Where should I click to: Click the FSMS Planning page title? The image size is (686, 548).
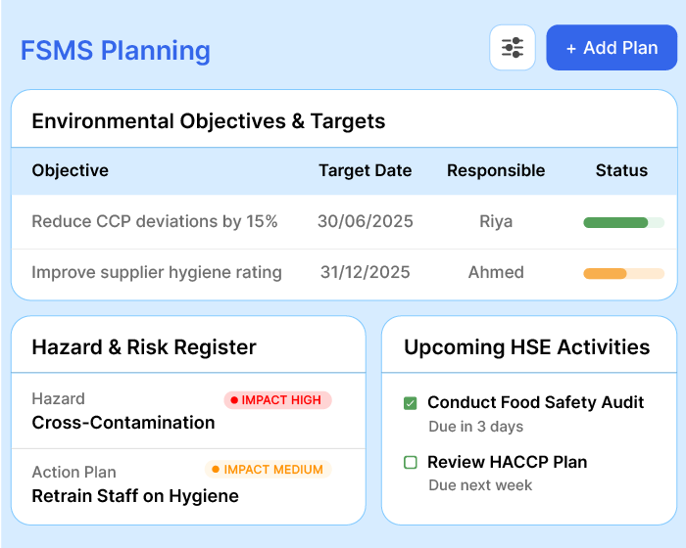(x=116, y=50)
